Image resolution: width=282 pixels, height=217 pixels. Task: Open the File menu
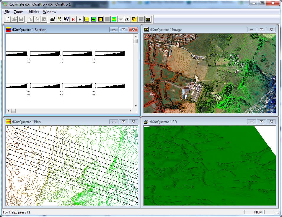[x=7, y=12]
